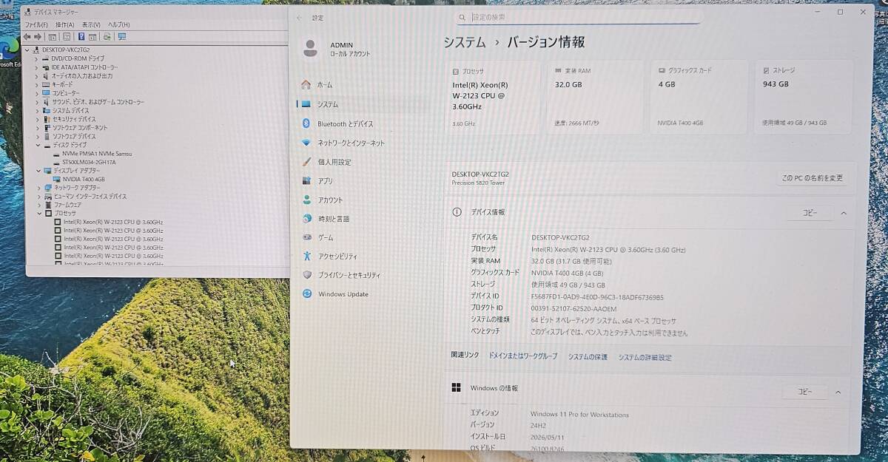Click コピー in the Windows の情報 section
Image resolution: width=888 pixels, height=462 pixels.
click(x=805, y=392)
